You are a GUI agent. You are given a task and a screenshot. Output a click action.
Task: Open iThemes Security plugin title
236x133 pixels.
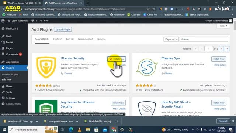point(73,58)
